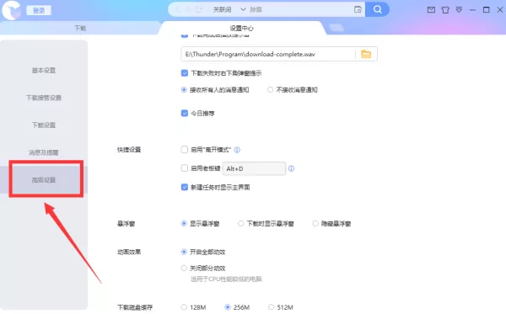This screenshot has height=314, width=506.
Task: Click the Alt+D hotkey field
Action: click(254, 168)
